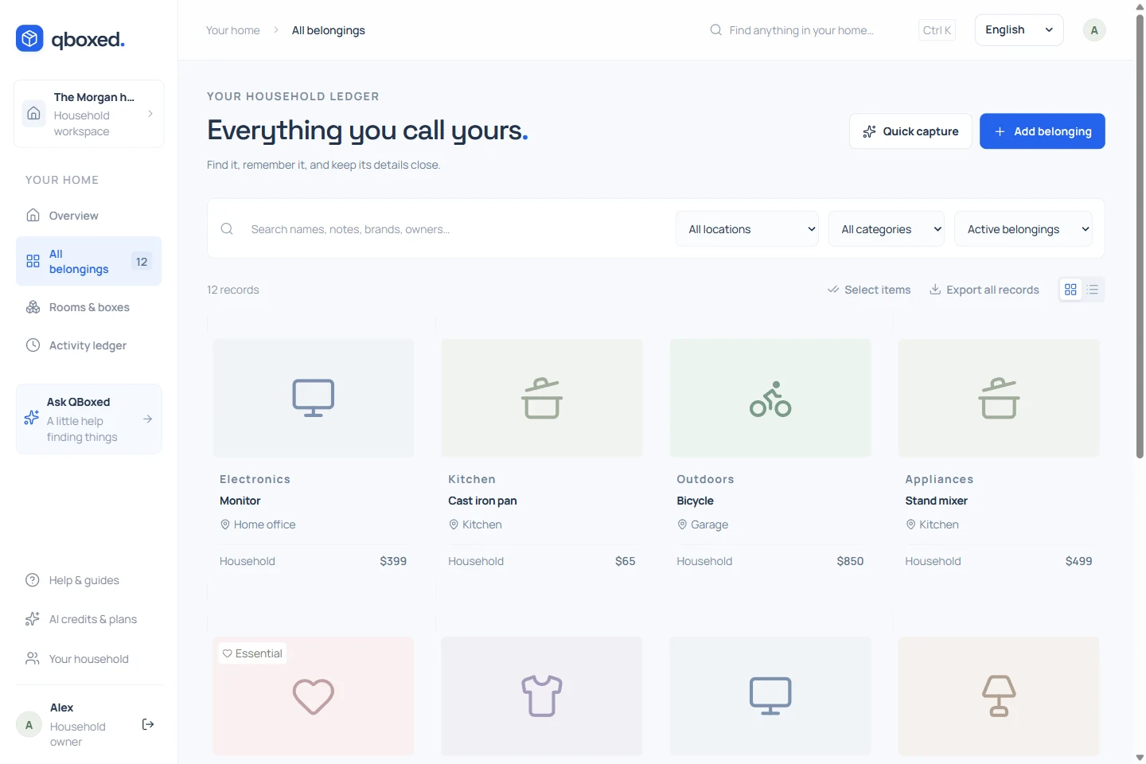Click the pin icon beside Cast iron pan's Kitchen location
Screen dimensions: 1146x764
point(454,524)
